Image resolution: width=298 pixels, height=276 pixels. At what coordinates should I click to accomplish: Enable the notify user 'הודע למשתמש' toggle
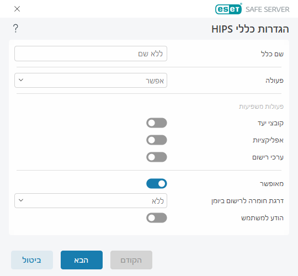(x=157, y=218)
